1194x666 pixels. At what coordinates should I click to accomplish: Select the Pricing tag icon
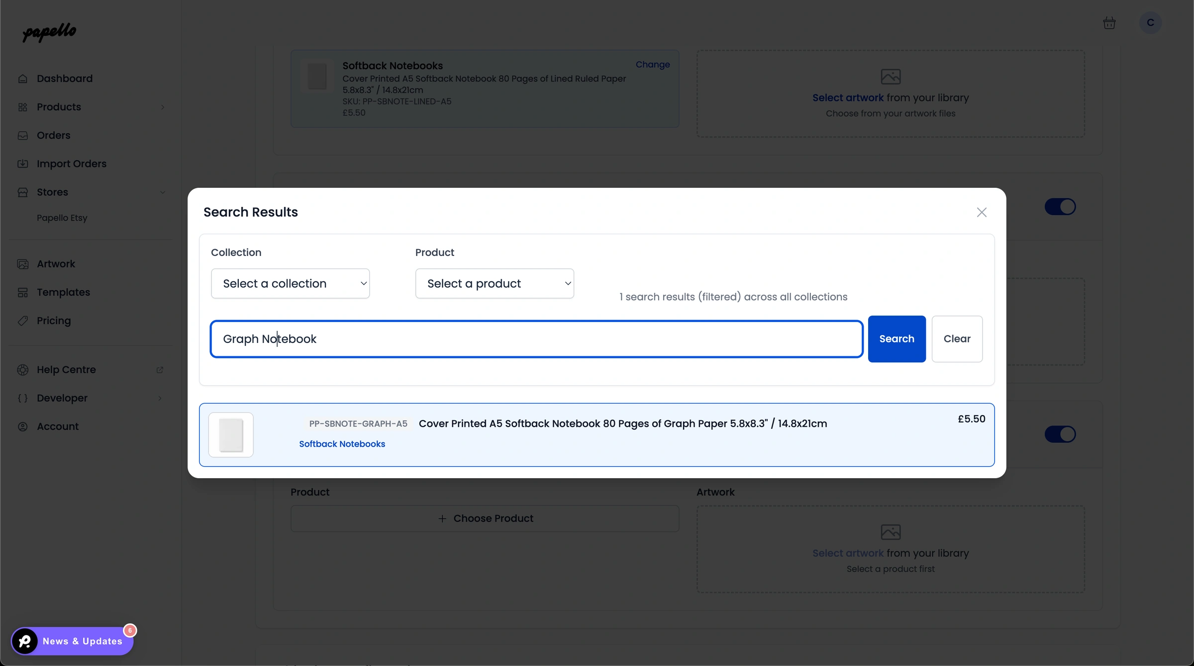click(23, 321)
